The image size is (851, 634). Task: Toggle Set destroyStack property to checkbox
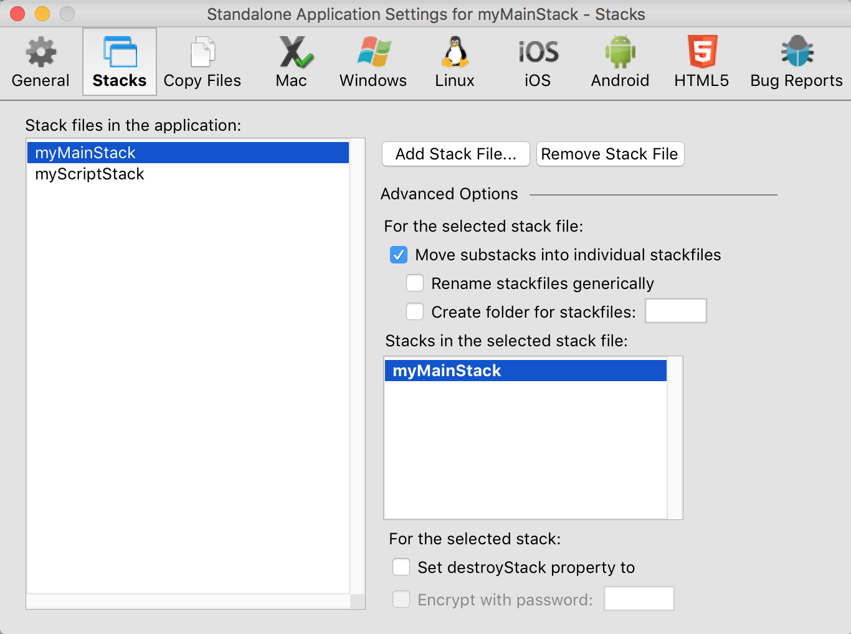(x=401, y=567)
